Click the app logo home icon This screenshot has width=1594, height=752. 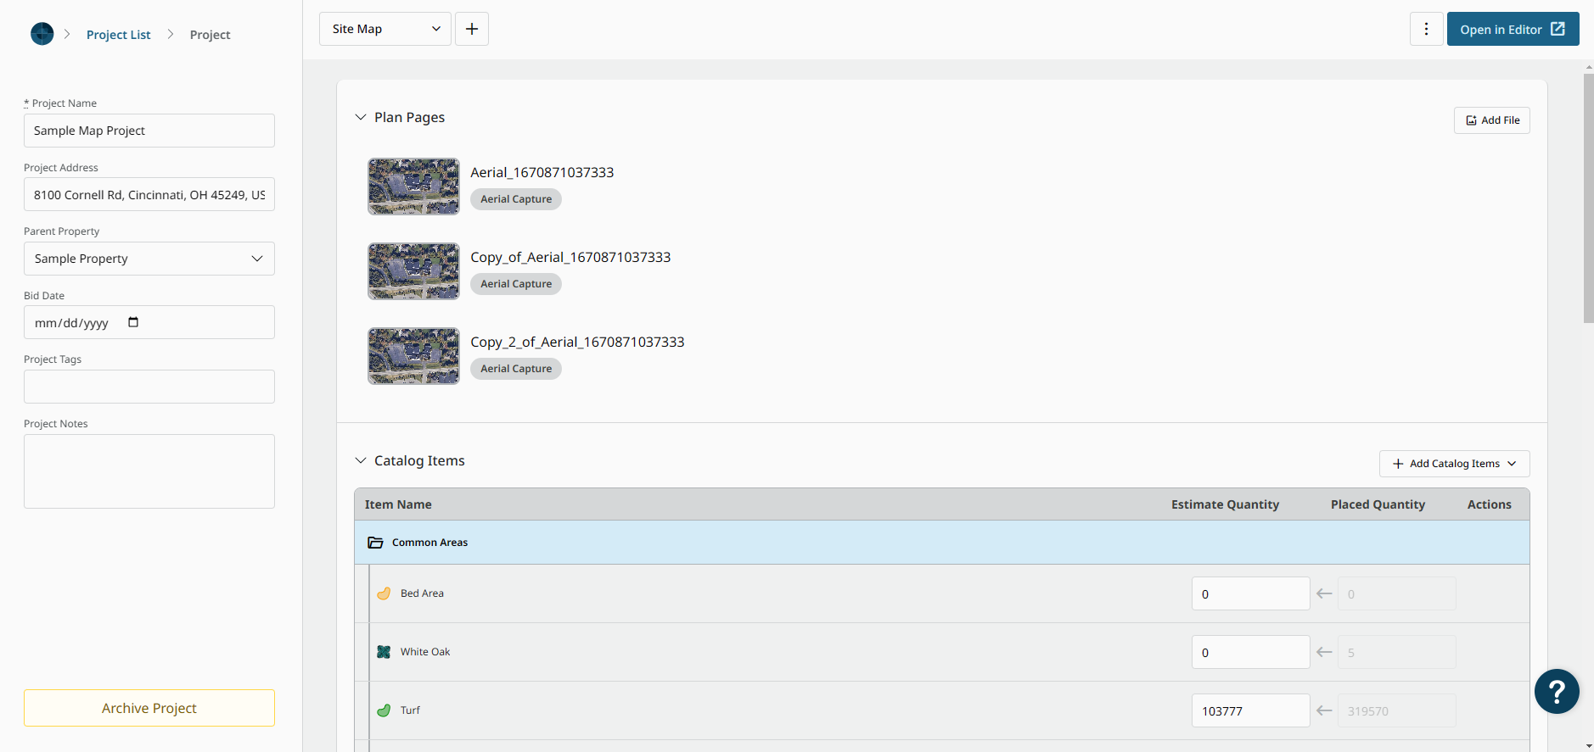42,34
